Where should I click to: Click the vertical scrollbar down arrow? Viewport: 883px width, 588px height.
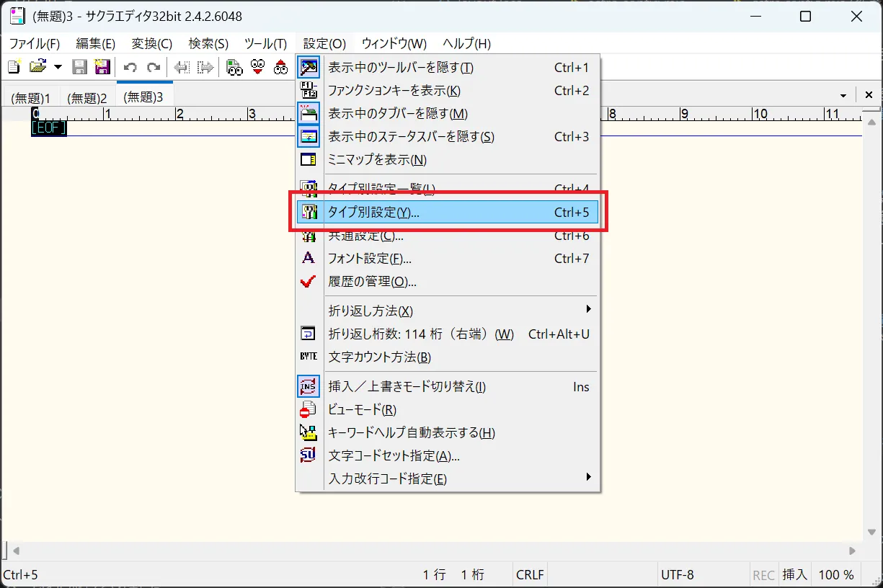(x=872, y=532)
